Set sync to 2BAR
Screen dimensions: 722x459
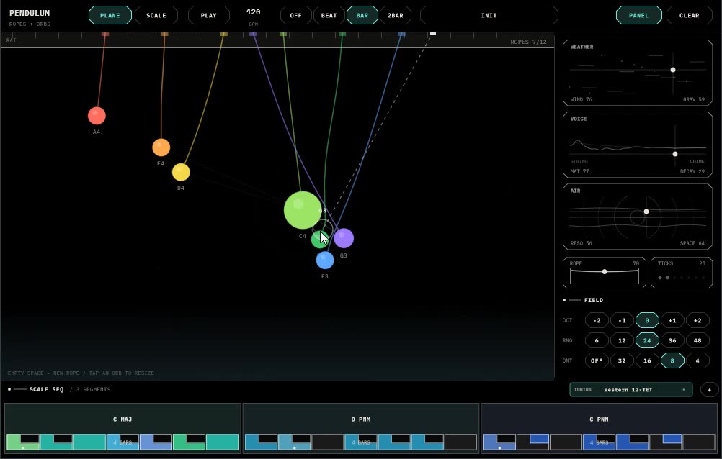tap(396, 15)
